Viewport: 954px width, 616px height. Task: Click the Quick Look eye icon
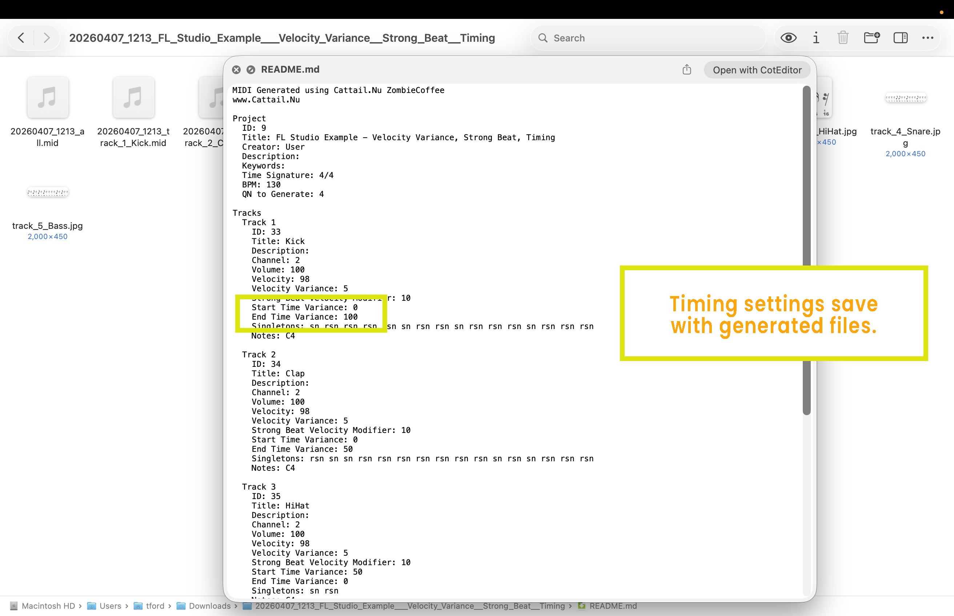point(788,38)
